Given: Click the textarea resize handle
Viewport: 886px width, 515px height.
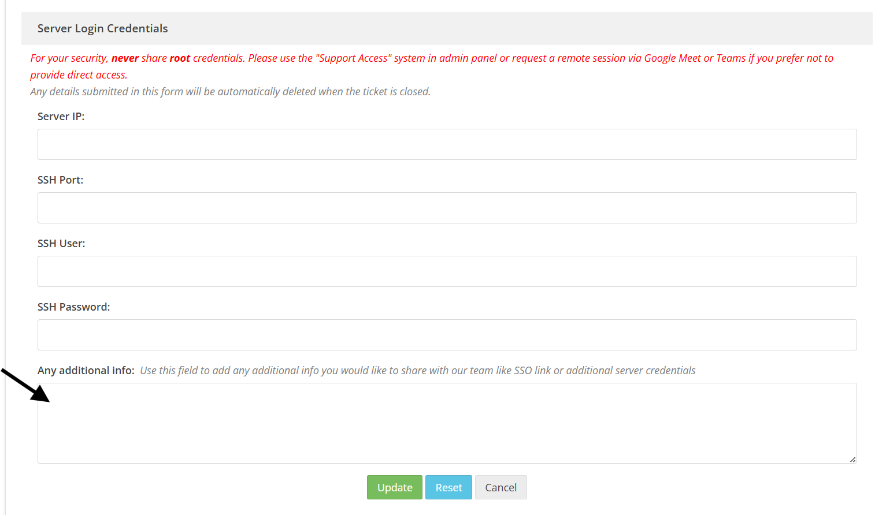Looking at the screenshot, I should tap(852, 459).
